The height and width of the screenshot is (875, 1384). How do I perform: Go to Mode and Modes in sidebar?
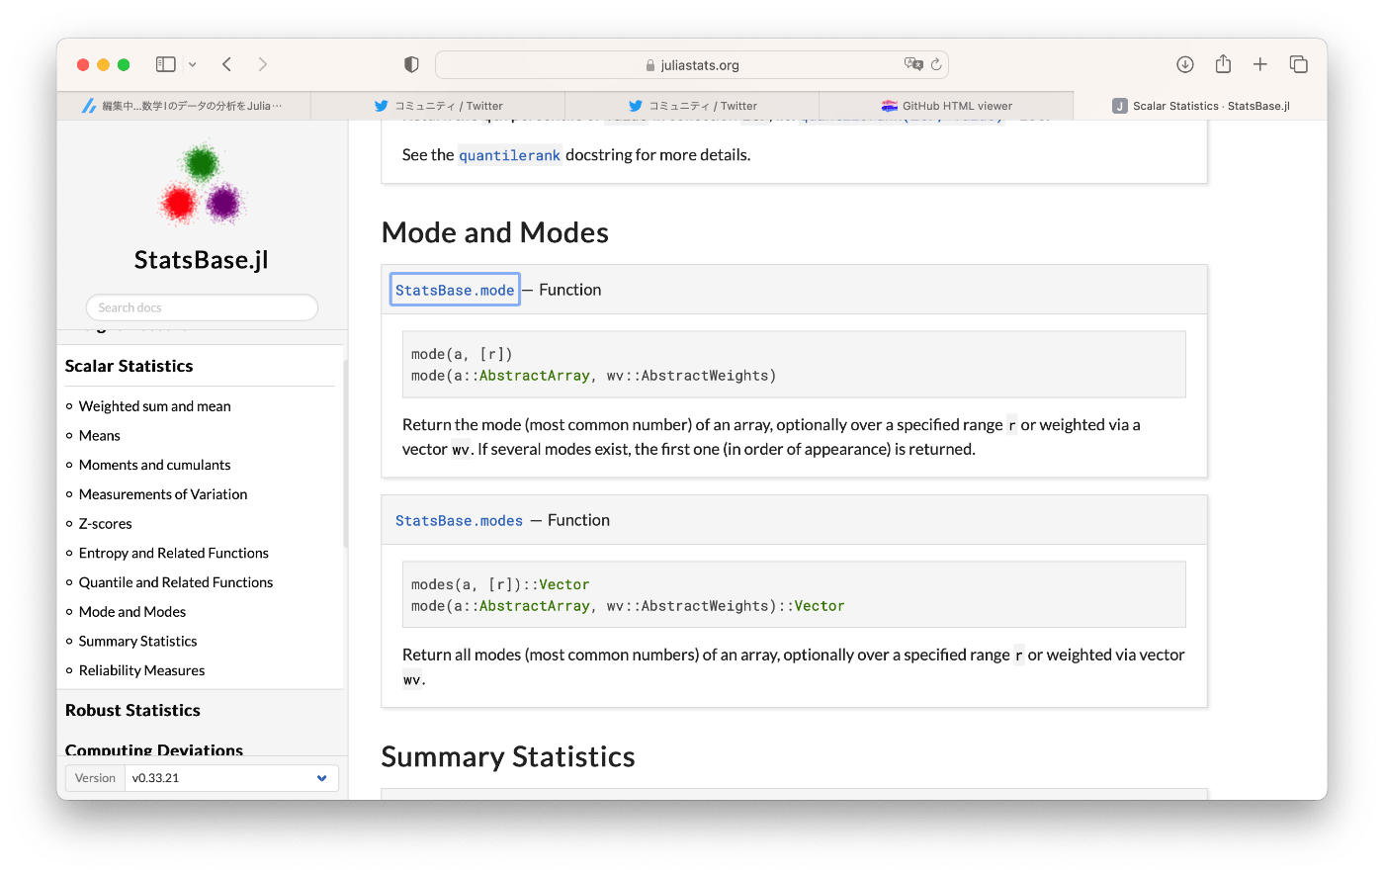click(x=132, y=612)
